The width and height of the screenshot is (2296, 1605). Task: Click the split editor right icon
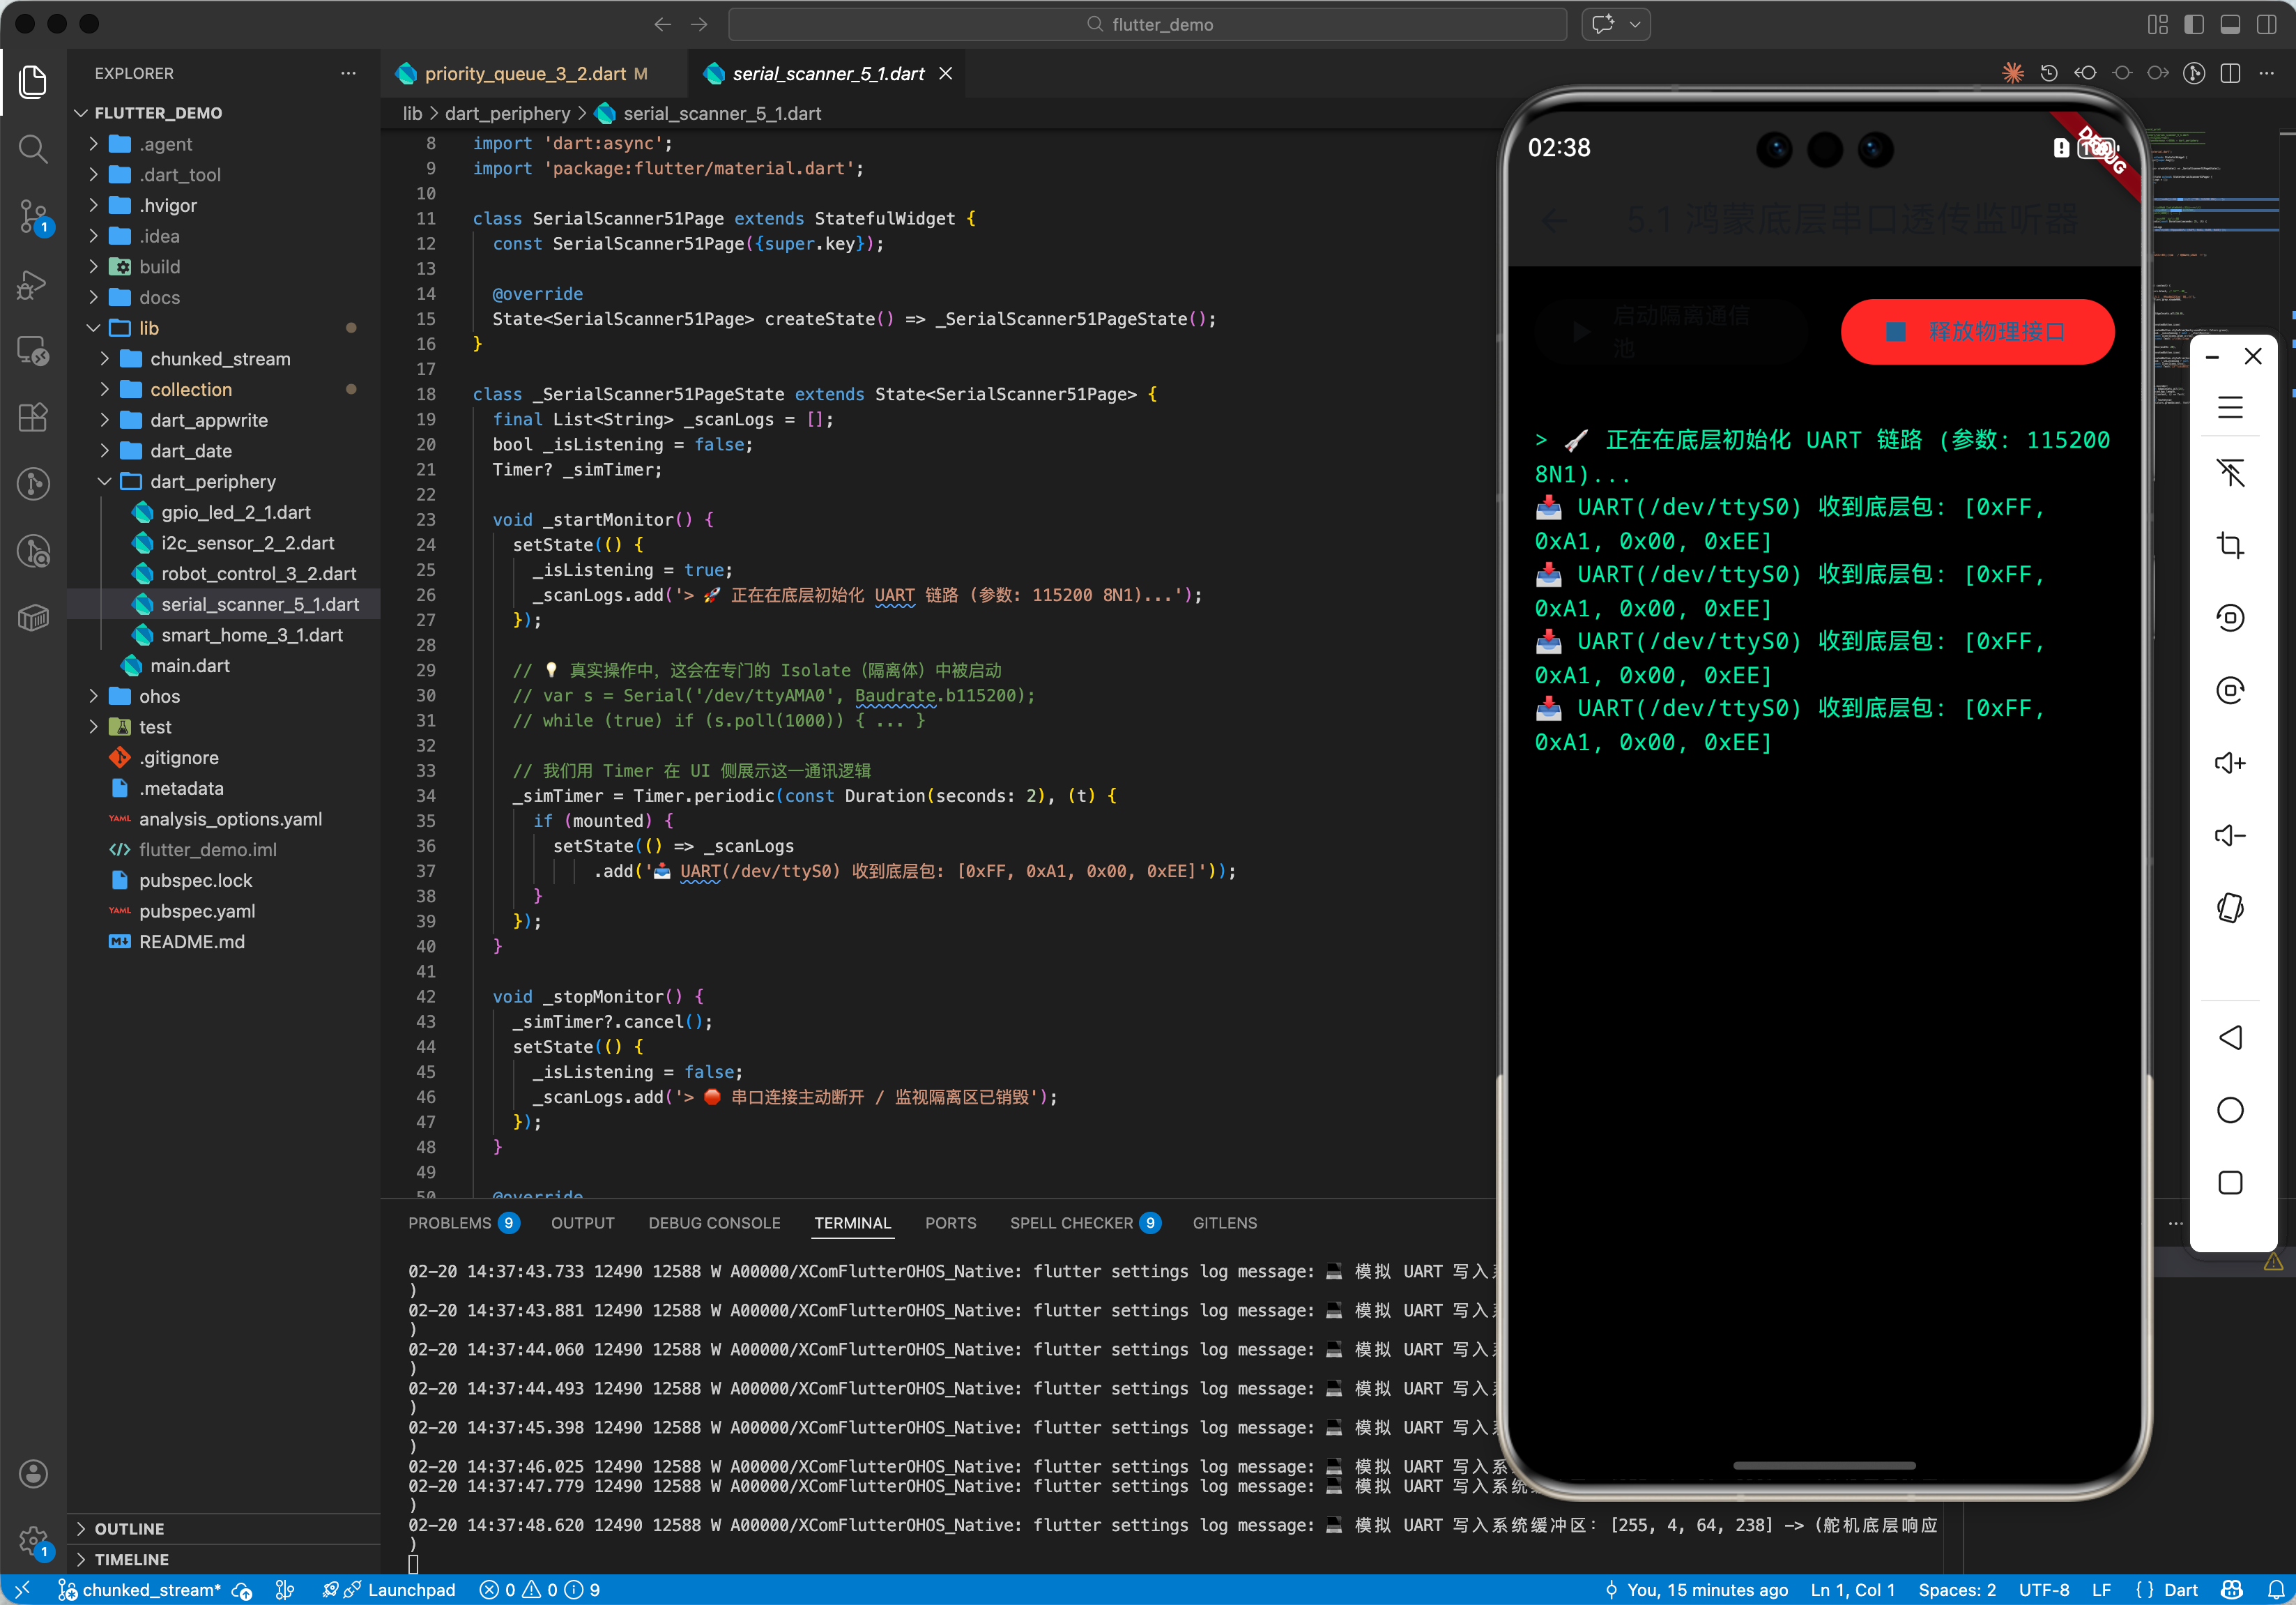(x=2230, y=73)
